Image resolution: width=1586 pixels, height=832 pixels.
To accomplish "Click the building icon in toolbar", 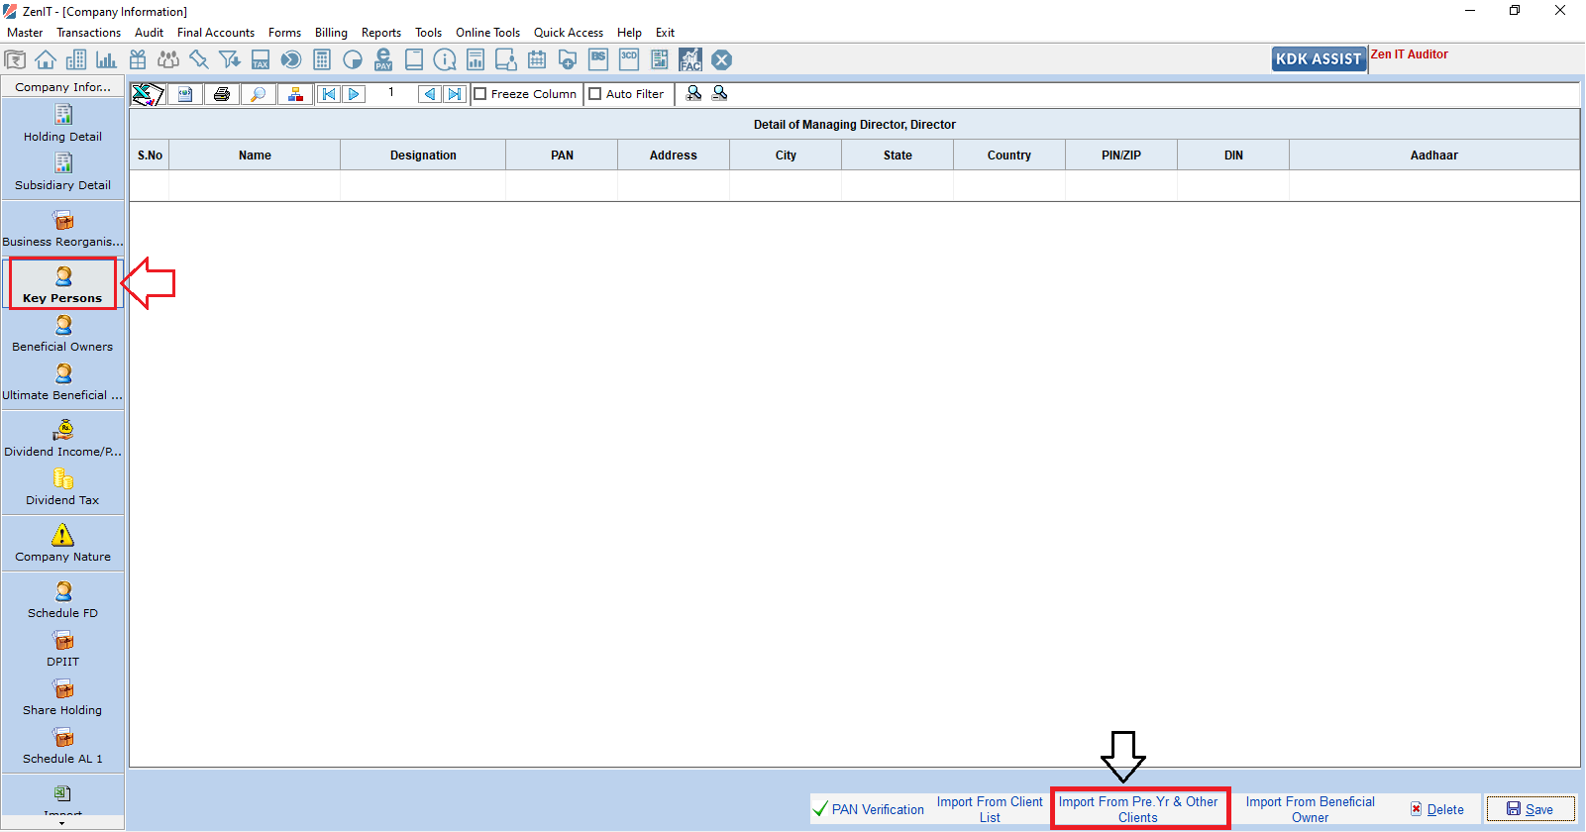I will tap(76, 59).
